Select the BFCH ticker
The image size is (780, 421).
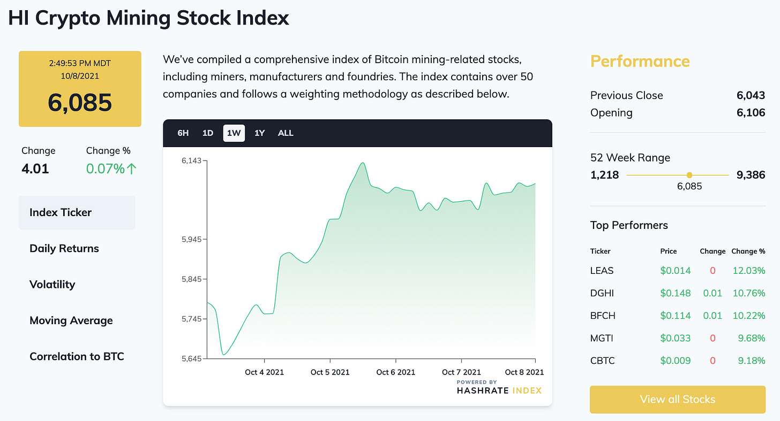pos(603,316)
